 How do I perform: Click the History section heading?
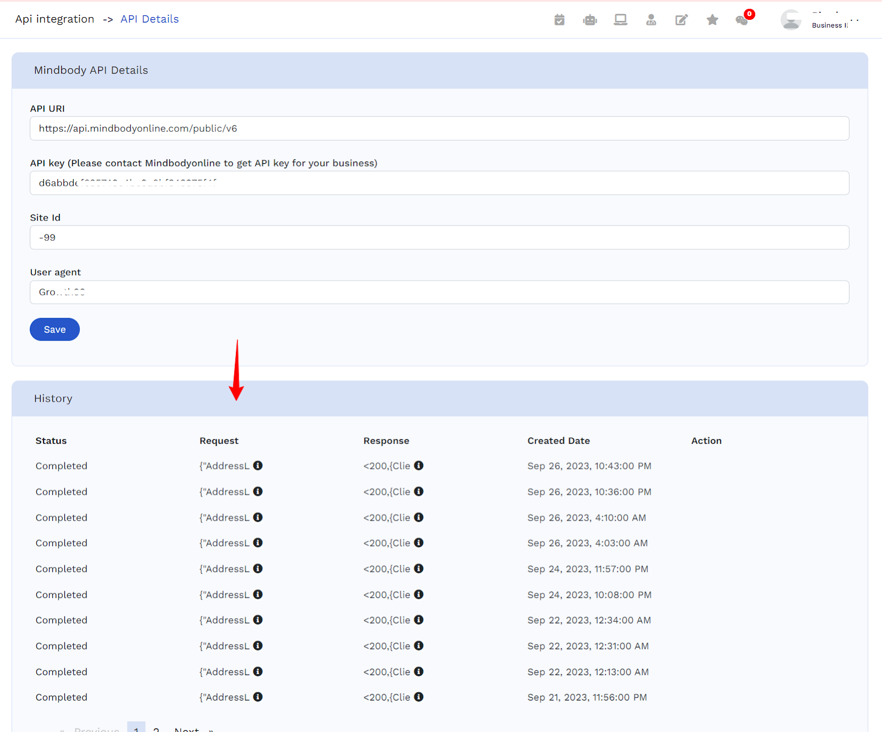pyautogui.click(x=53, y=399)
